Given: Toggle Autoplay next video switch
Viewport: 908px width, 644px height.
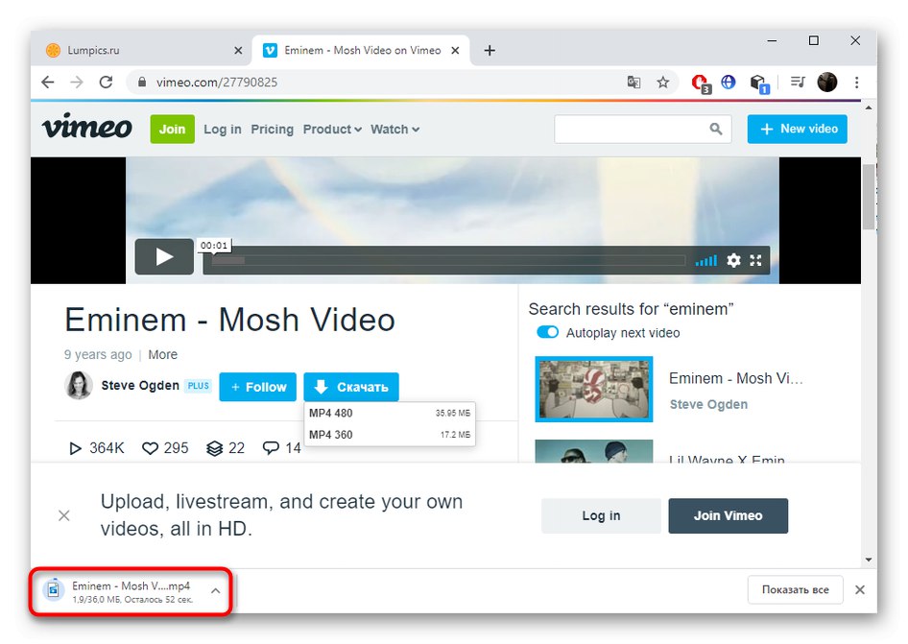Looking at the screenshot, I should [x=547, y=332].
